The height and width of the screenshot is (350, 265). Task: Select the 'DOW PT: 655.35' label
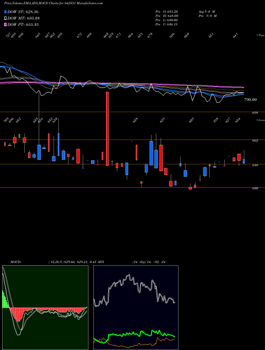[23, 24]
